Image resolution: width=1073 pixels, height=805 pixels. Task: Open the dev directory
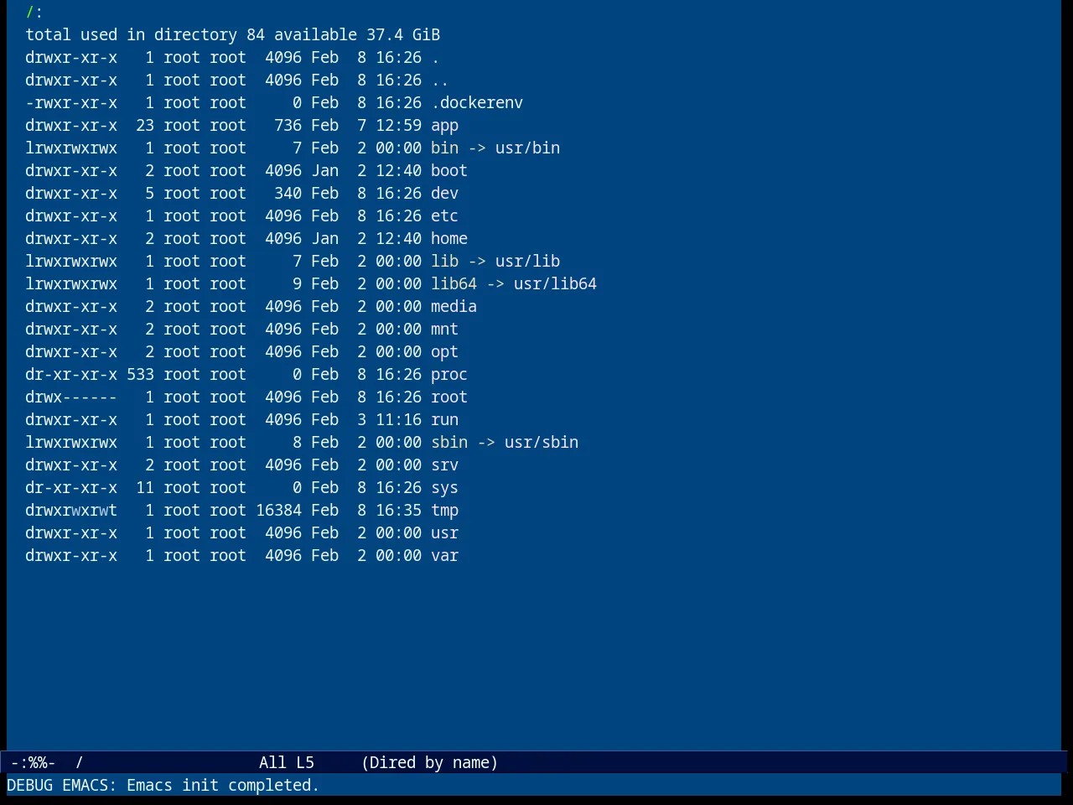[x=444, y=194]
